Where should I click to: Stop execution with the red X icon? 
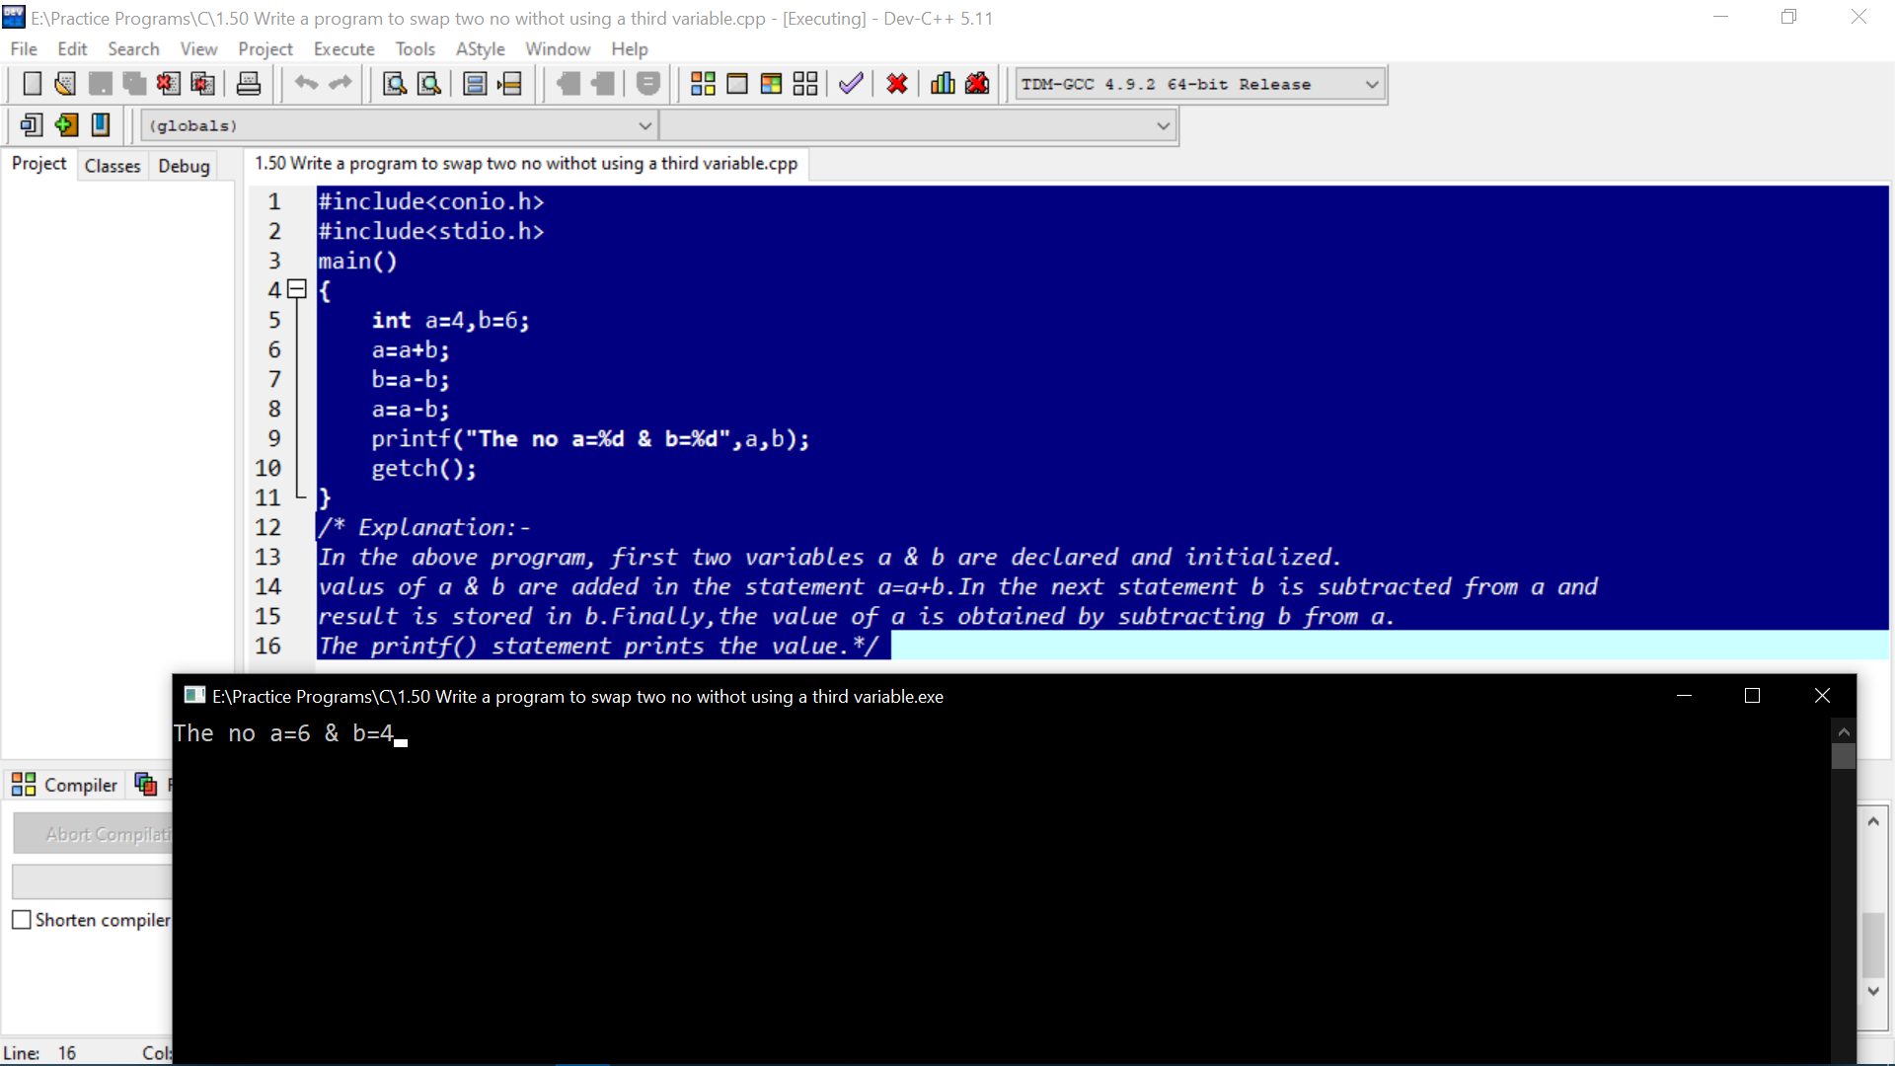tap(897, 84)
